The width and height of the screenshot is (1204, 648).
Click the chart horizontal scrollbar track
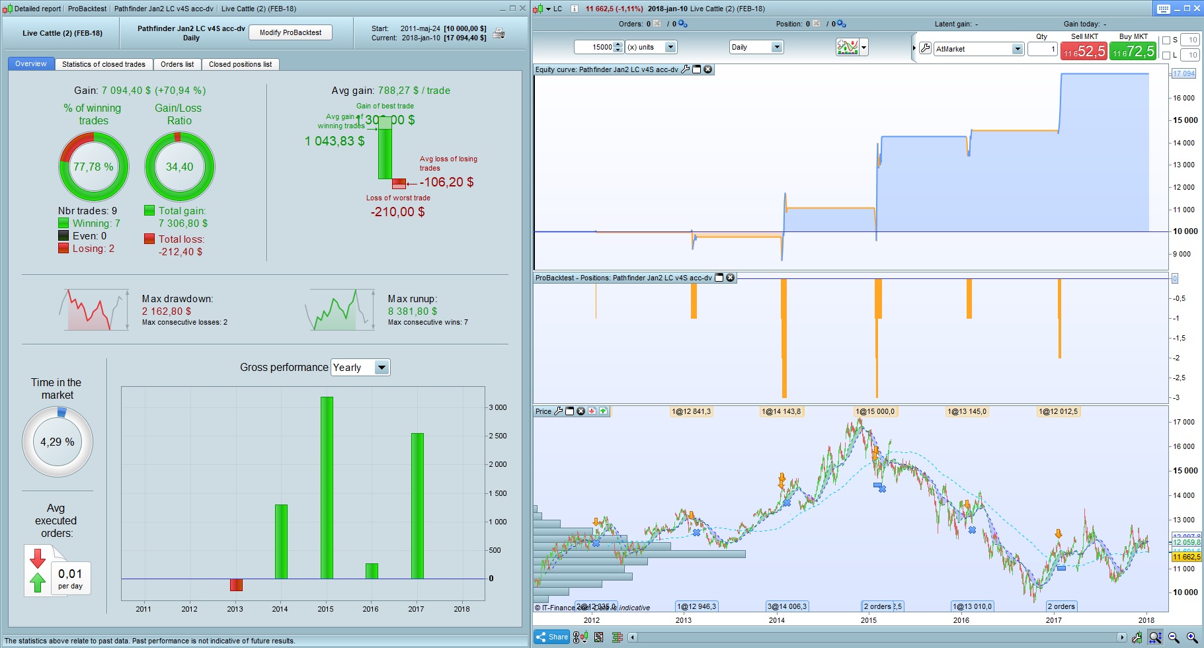[x=877, y=637]
